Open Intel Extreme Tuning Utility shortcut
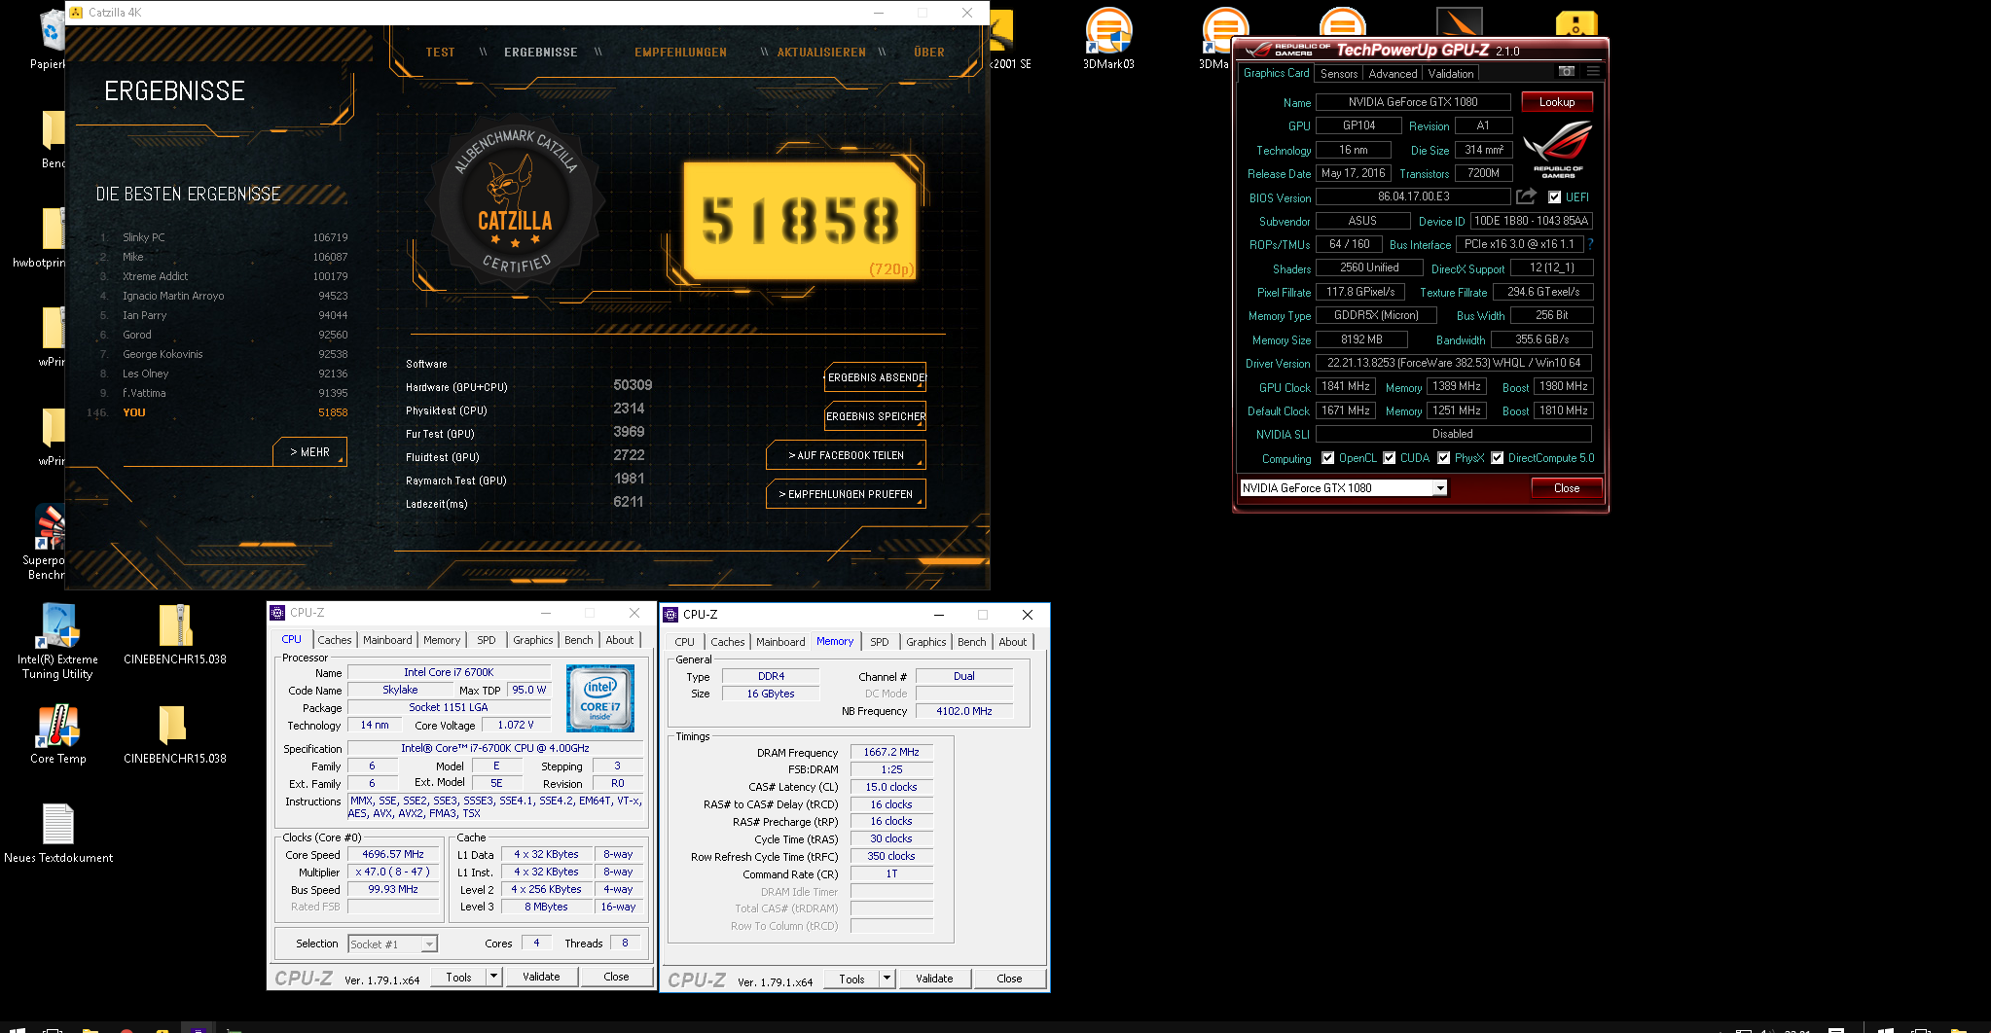 click(x=58, y=641)
